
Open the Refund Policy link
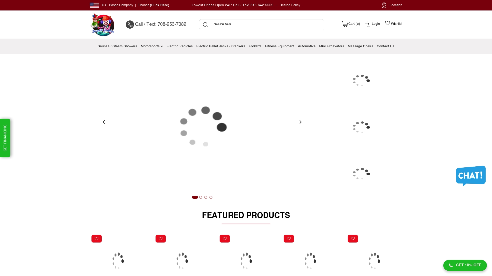coord(290,5)
